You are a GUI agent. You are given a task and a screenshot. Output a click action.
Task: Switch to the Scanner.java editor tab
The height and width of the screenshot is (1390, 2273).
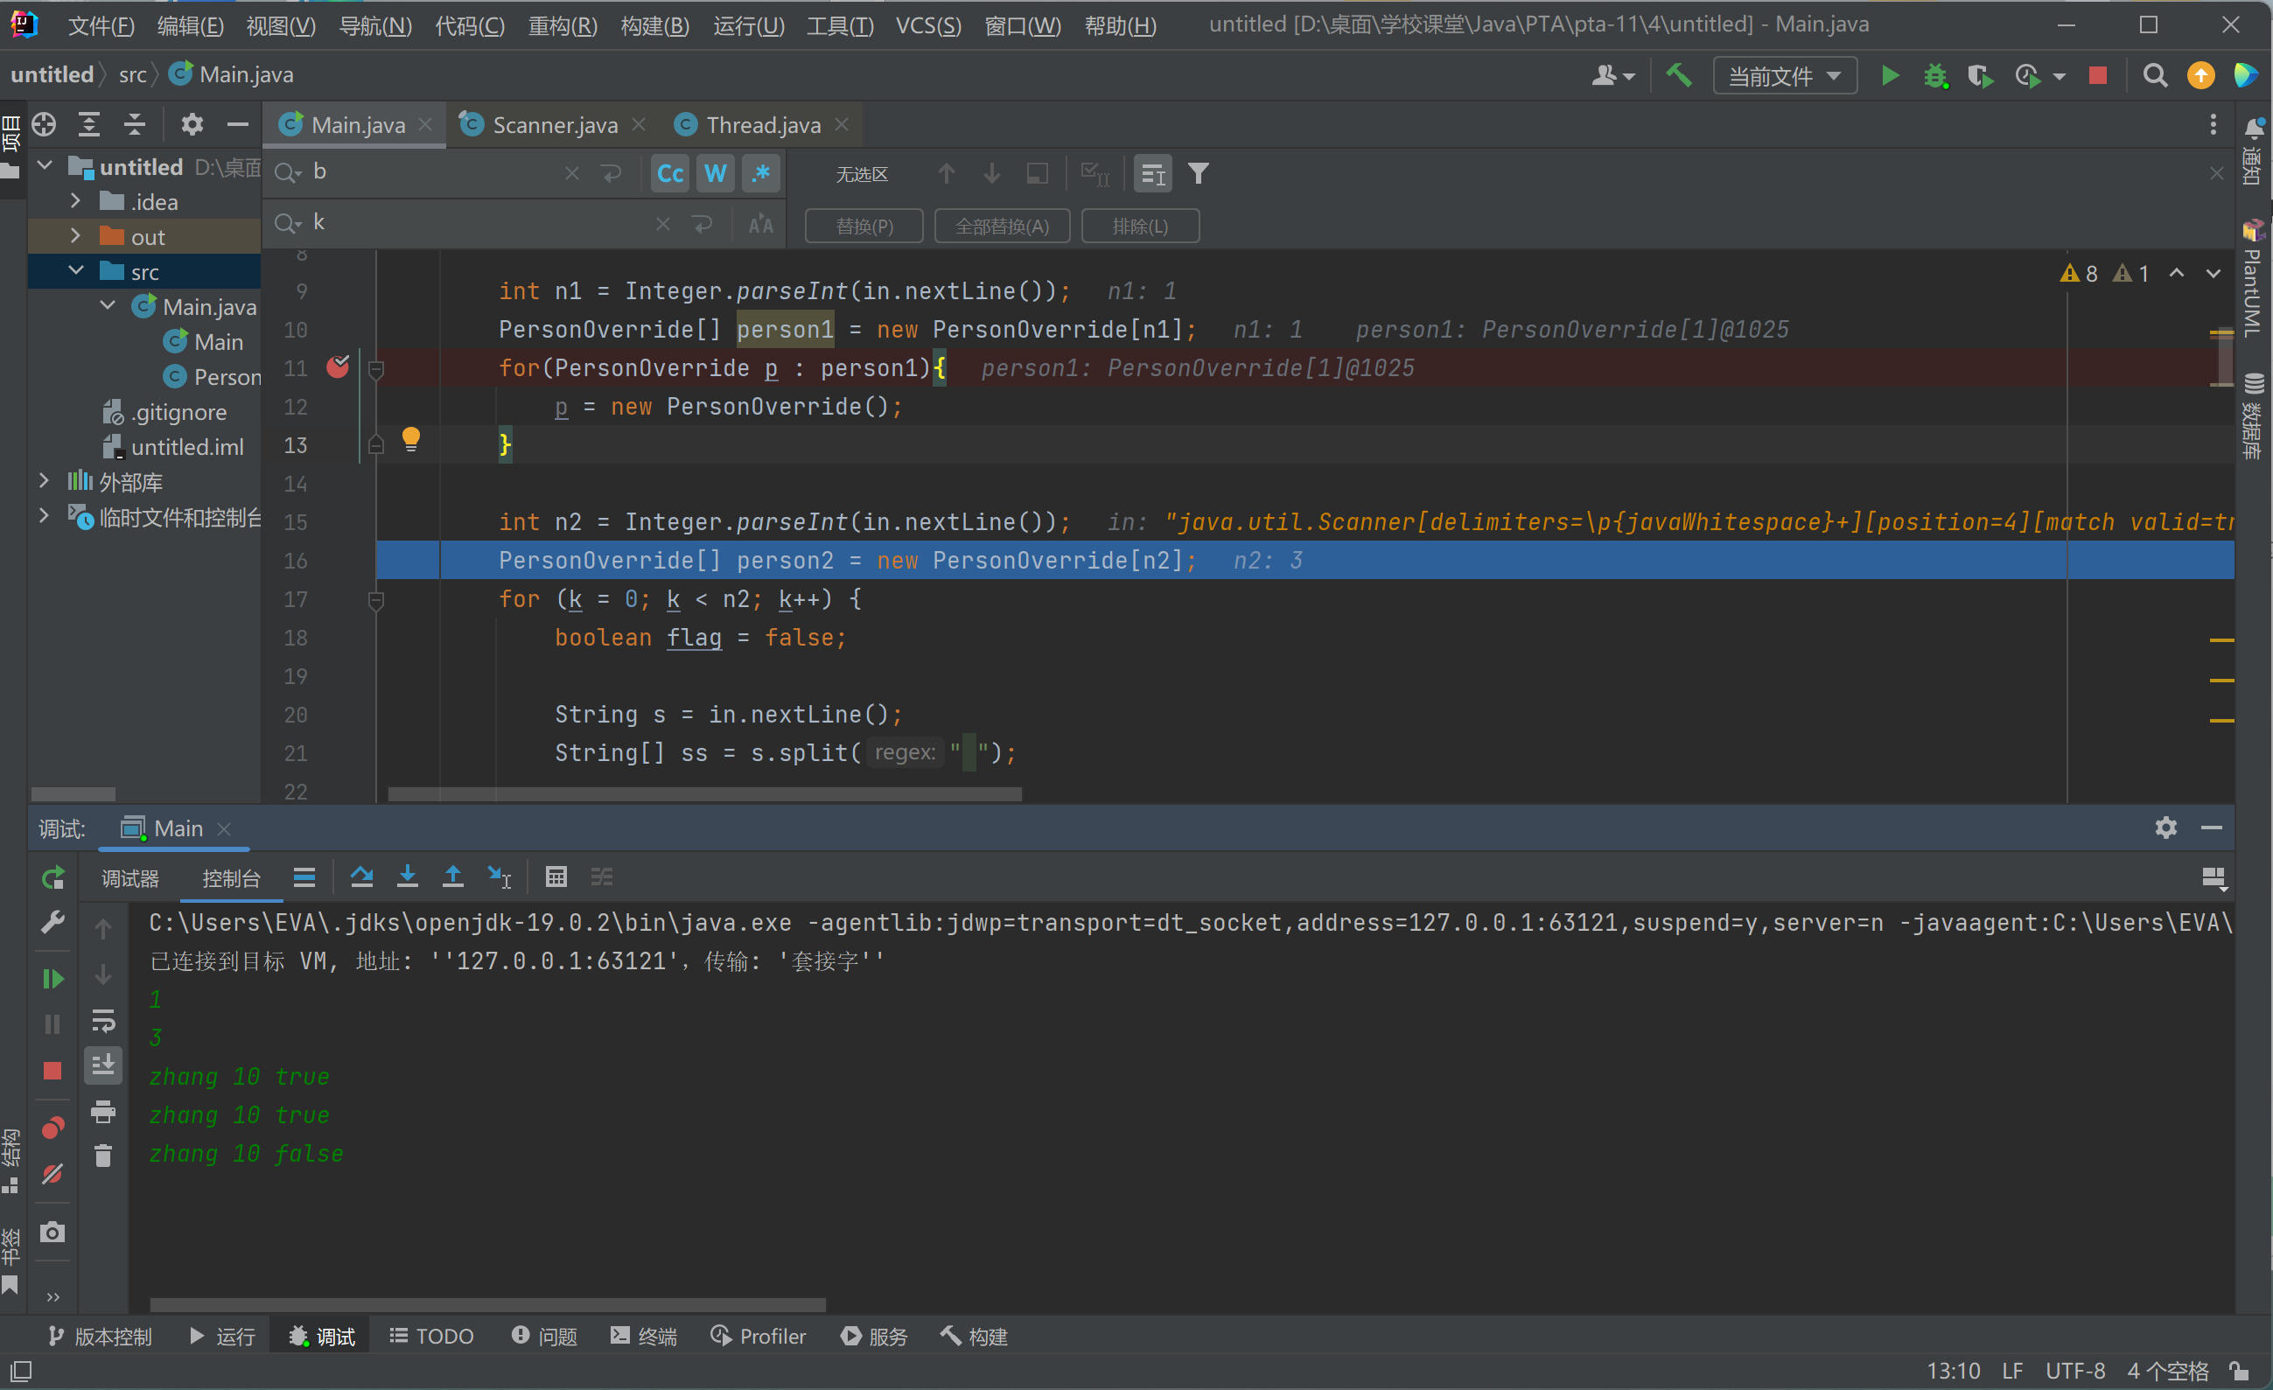coord(555,124)
